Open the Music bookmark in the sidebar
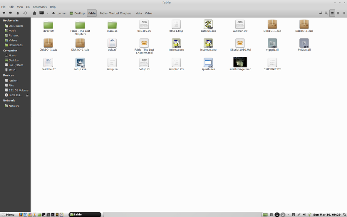 (x=10, y=31)
